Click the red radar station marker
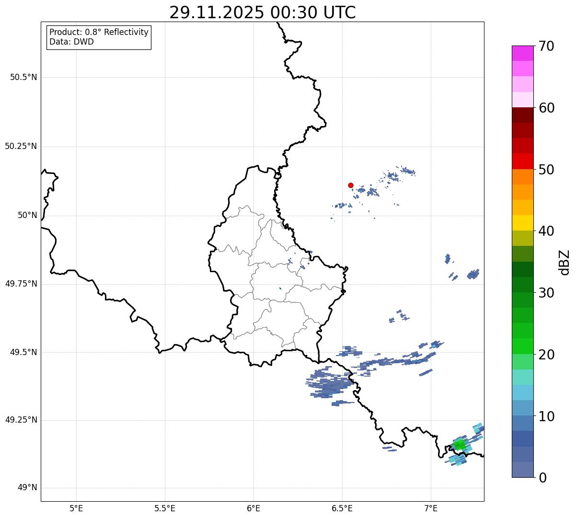Viewport: 576px width, 518px height. click(351, 185)
